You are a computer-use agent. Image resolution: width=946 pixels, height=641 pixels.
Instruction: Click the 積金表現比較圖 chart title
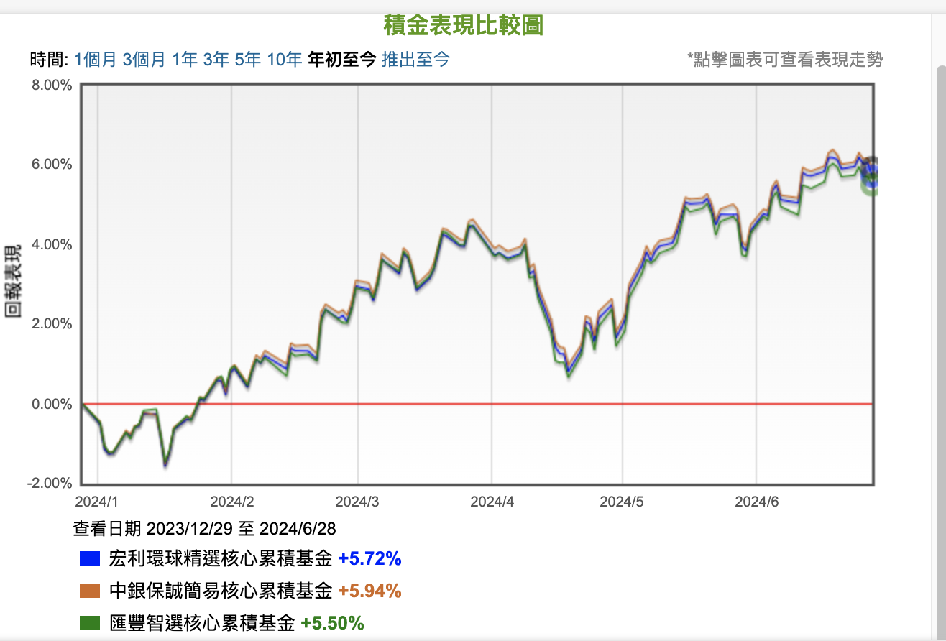click(x=463, y=26)
